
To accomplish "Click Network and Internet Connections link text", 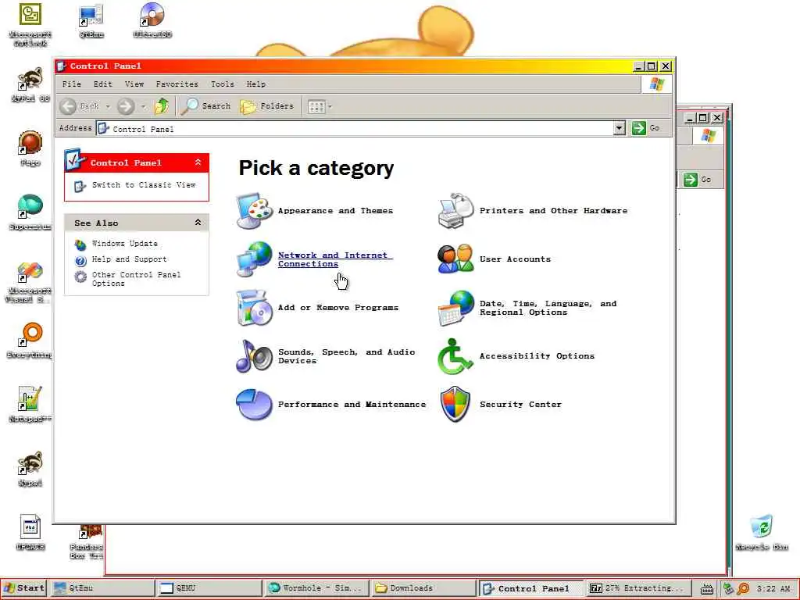I will (x=335, y=259).
